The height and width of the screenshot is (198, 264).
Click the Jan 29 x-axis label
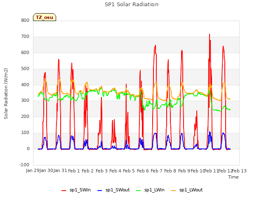[33, 170]
